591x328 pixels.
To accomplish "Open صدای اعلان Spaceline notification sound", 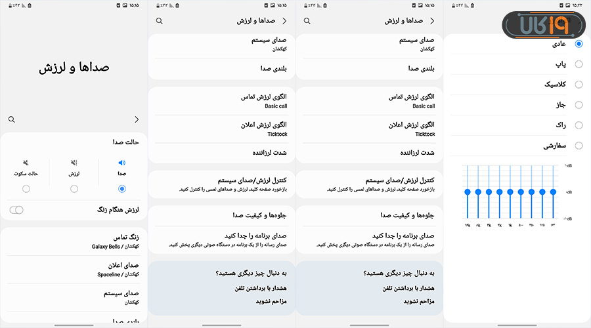I will coord(72,270).
